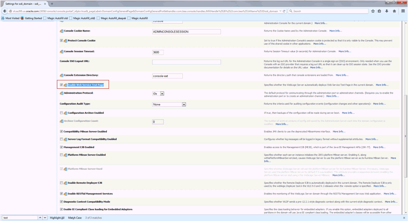
Task: Toggle Diagnostic Context Compatibility Mode checkbox
Action: tap(62, 201)
